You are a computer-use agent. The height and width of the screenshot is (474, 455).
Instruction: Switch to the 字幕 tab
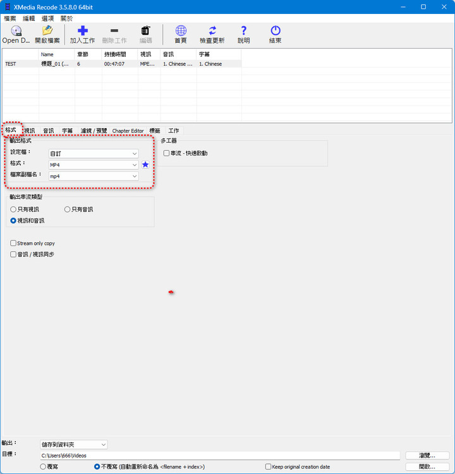[67, 131]
